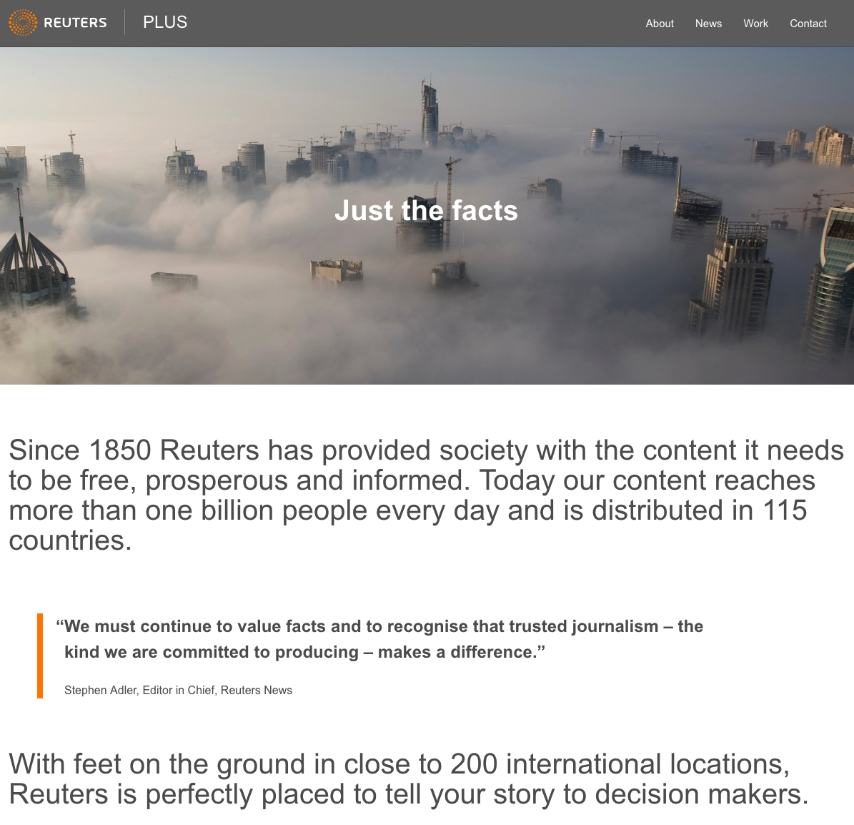Go to the News menu item

(709, 24)
